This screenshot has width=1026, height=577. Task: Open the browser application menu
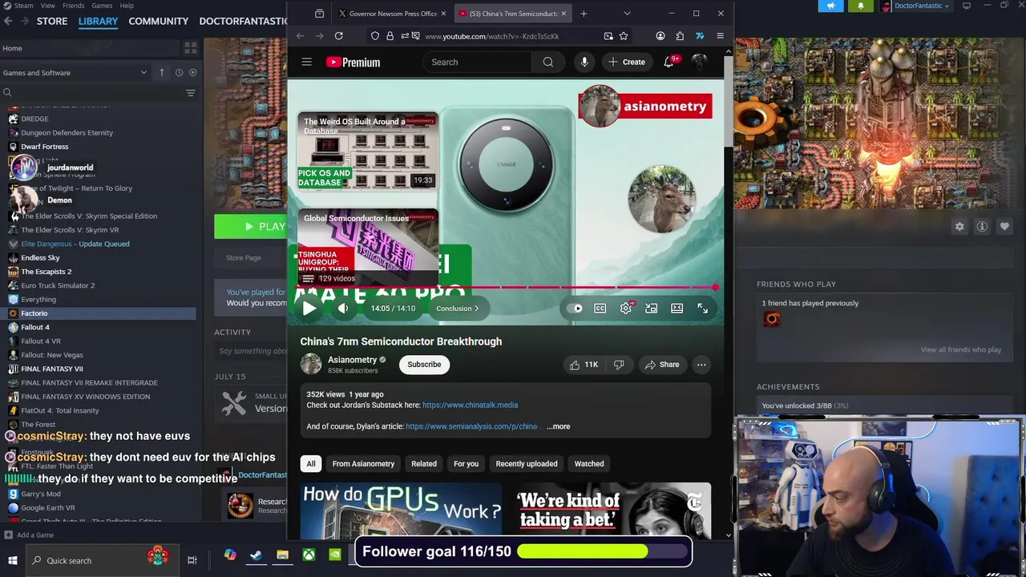pos(720,36)
